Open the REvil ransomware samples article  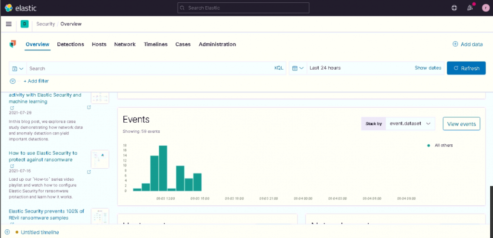pyautogui.click(x=47, y=214)
